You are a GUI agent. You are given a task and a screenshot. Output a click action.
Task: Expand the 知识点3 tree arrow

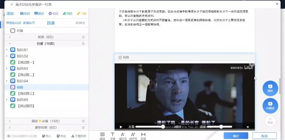tap(7, 68)
